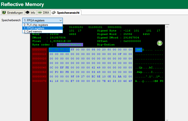Select Little-Endian byte order
Viewport: 188px width, 121px height.
coord(70,45)
